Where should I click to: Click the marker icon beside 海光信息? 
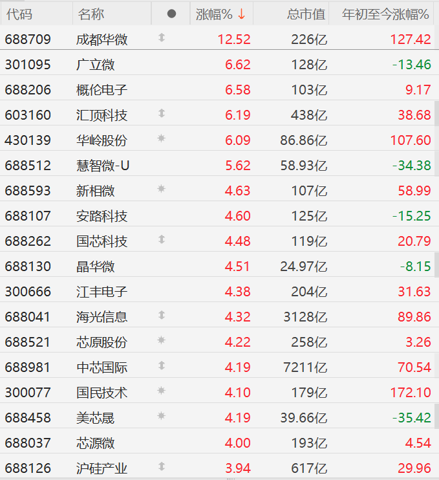coord(162,316)
